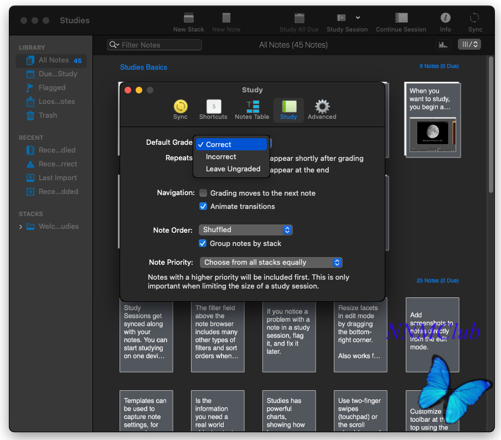
Task: Open the Studies Basics stack link
Action: [x=143, y=67]
